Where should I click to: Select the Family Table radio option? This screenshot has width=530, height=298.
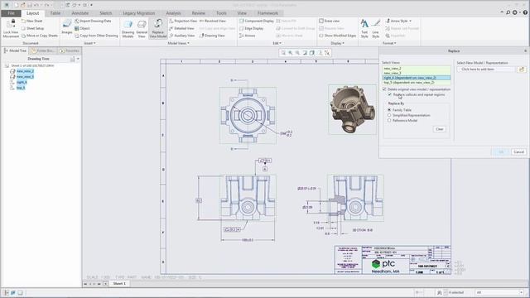tap(389, 110)
